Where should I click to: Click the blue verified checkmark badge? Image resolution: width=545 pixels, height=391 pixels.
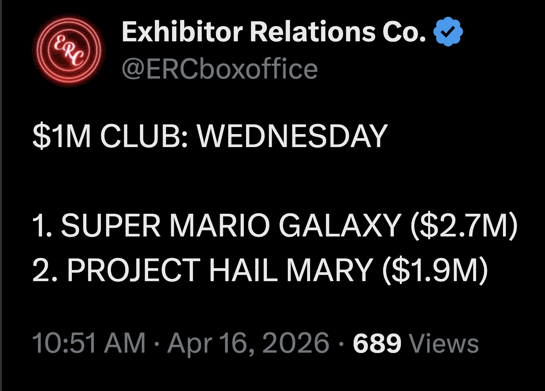[448, 32]
